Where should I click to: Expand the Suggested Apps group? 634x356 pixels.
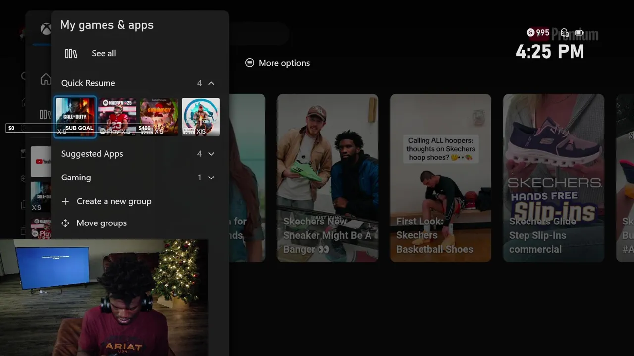click(x=138, y=154)
